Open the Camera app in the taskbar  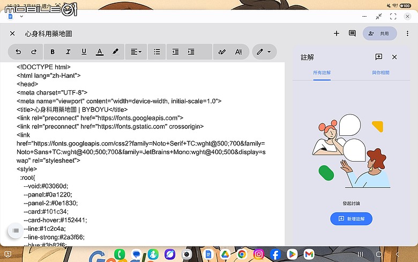pyautogui.click(x=186, y=254)
